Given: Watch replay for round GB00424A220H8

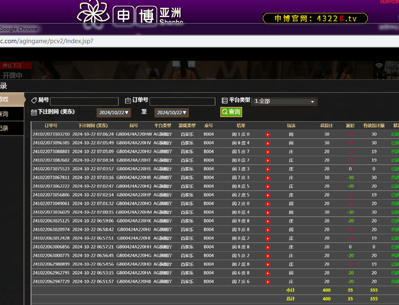Looking at the screenshot, I should (268, 282).
